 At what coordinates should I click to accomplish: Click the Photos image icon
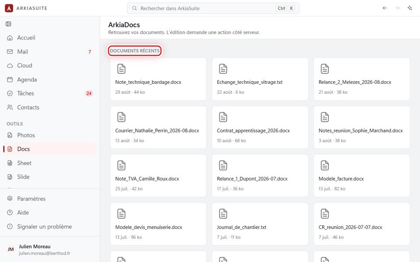point(10,135)
